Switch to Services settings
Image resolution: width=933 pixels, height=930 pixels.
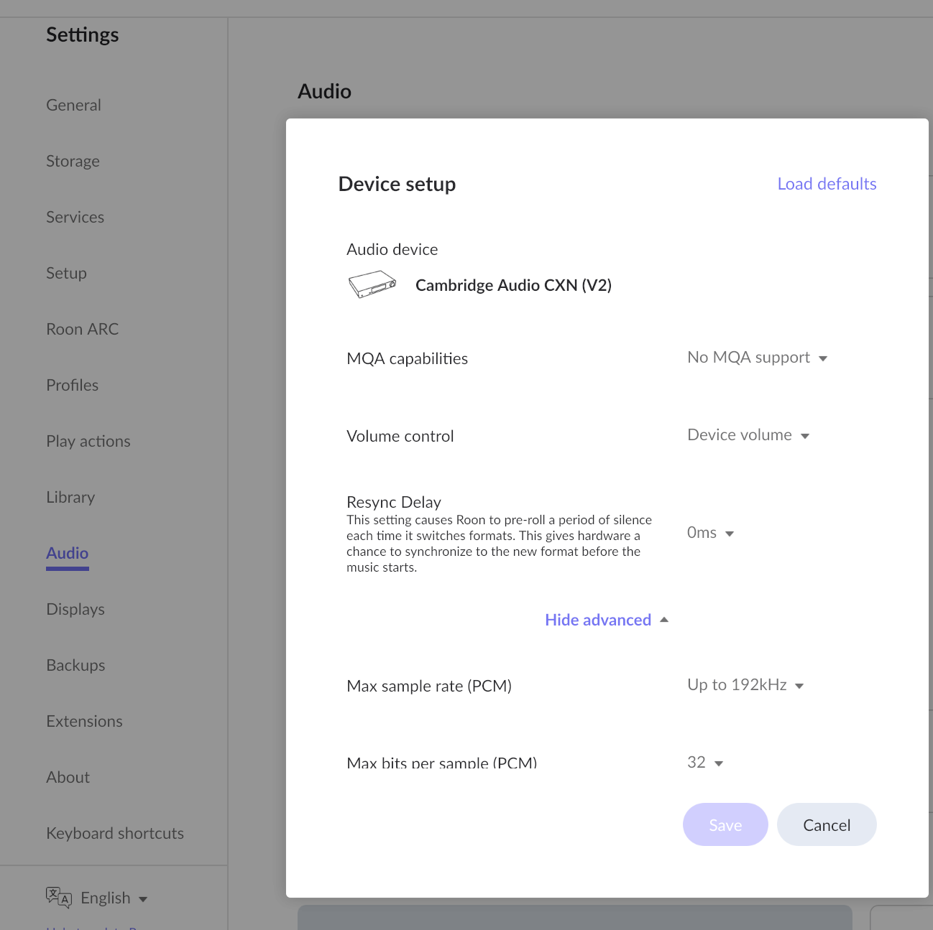[x=75, y=217]
